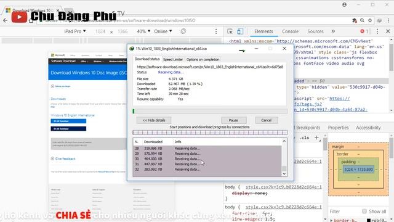The width and height of the screenshot is (394, 222).
Task: Click the rotate device icon
Action: coord(183,31)
